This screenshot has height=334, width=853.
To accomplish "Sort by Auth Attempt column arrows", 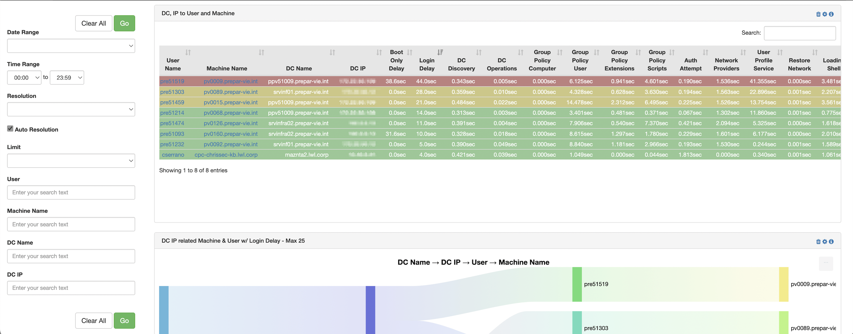I will pos(705,52).
